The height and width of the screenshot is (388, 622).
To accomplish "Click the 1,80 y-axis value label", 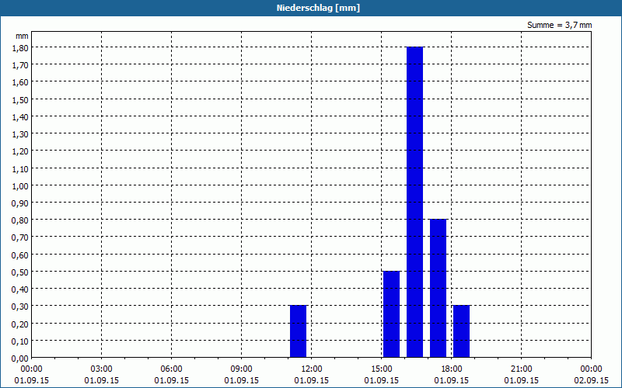I will 20,48.
